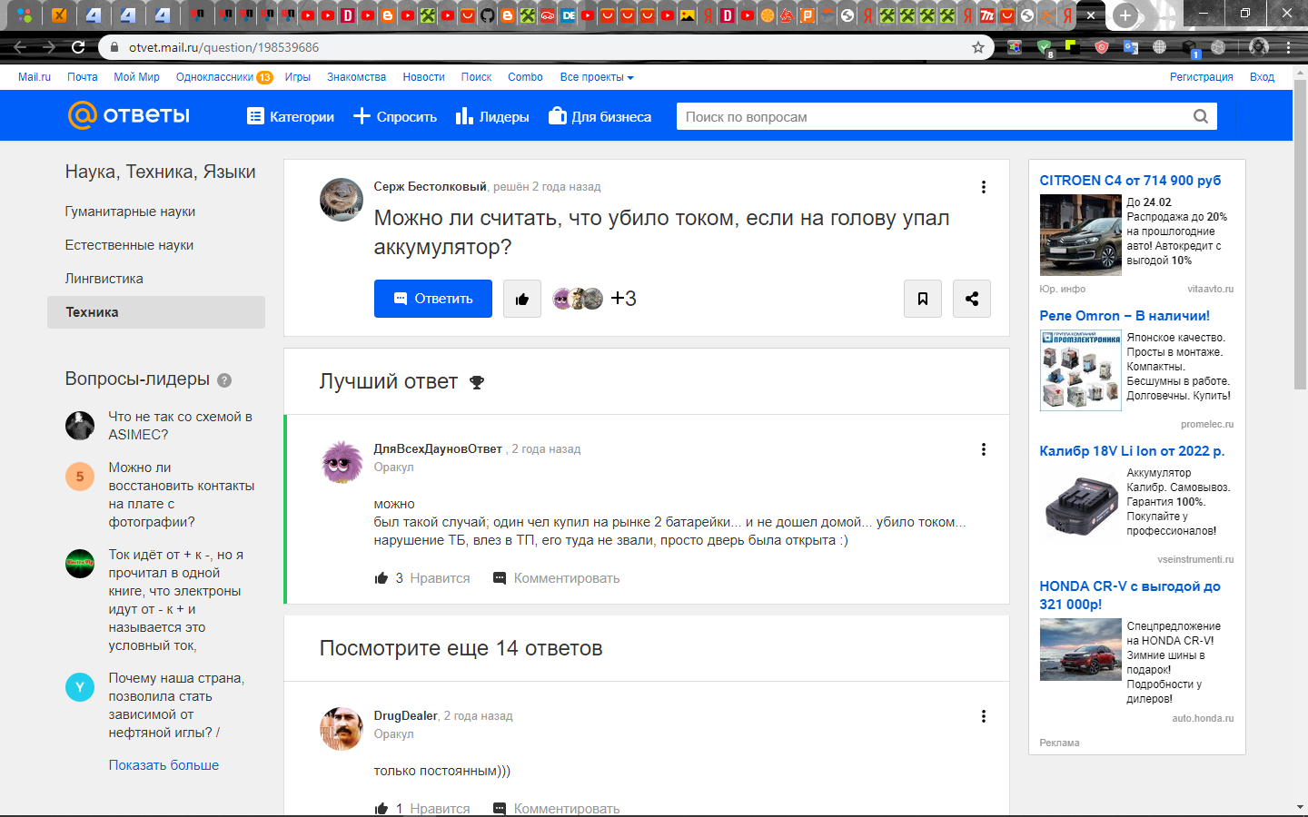Open Одноклассники with 13 notifications
Screen dimensions: 1308x817
click(224, 77)
